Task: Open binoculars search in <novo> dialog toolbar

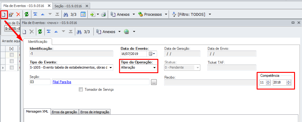Action: [x=79, y=32]
